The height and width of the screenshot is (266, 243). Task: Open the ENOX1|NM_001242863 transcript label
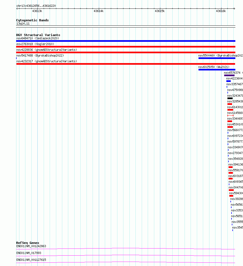point(31,246)
